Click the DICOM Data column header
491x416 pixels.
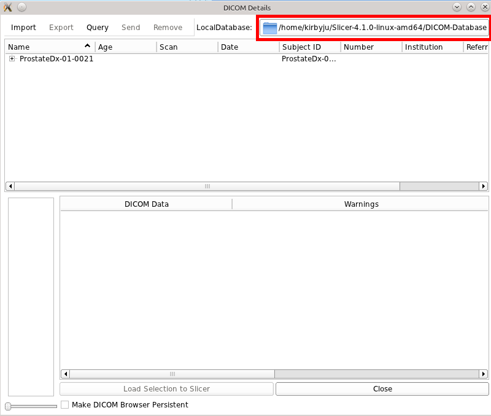pos(147,204)
